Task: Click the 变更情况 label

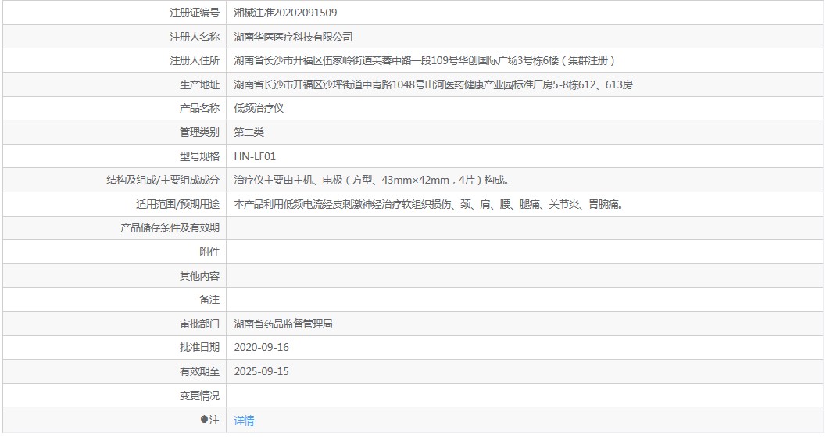Action: [x=199, y=396]
